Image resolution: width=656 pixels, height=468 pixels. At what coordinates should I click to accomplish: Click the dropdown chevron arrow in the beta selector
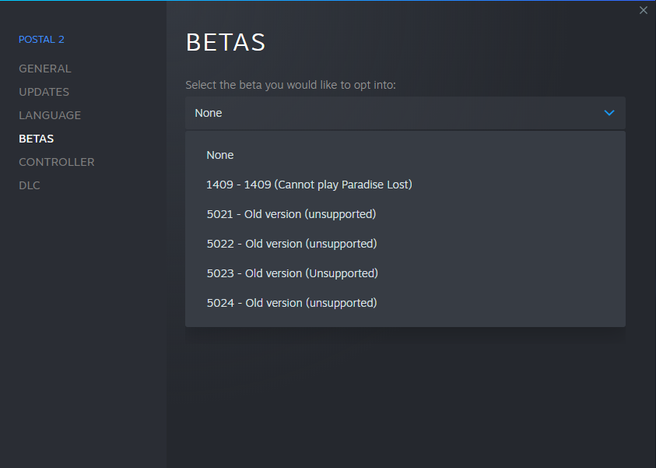[609, 113]
